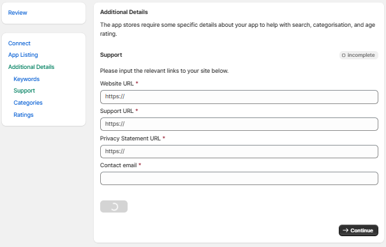Click the 'Privacy Statement URL' label
The image size is (386, 247).
point(130,138)
